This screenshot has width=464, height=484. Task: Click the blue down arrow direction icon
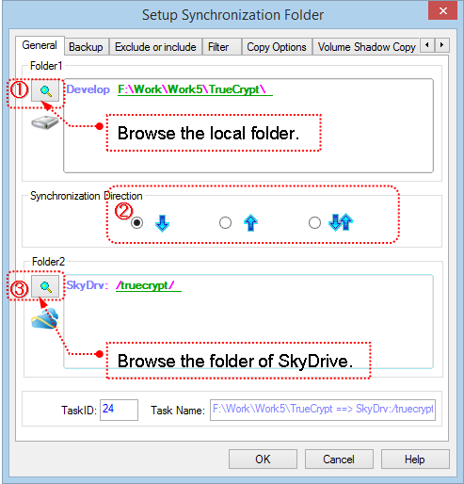[162, 223]
